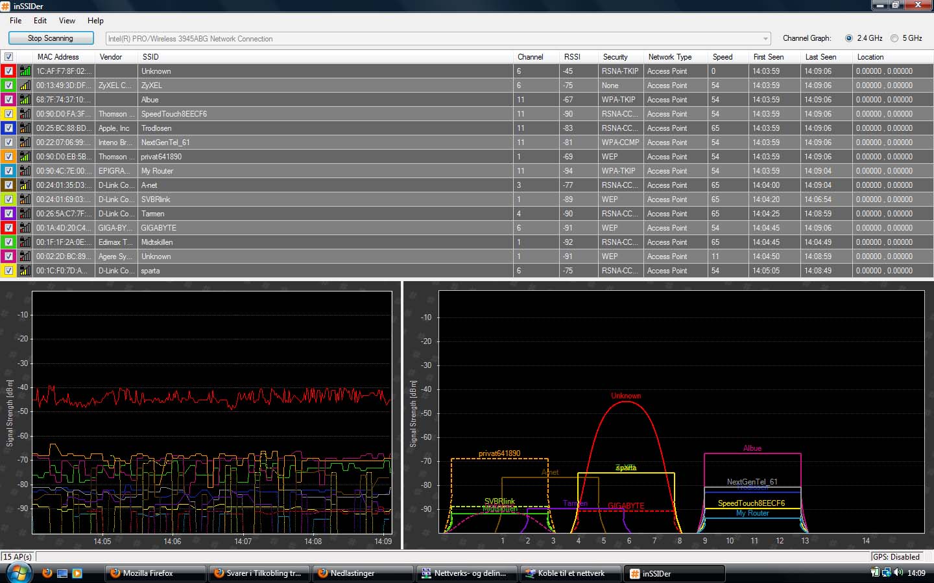Click the 15 AP(s) status bar entry
The height and width of the screenshot is (583, 934).
pos(18,556)
